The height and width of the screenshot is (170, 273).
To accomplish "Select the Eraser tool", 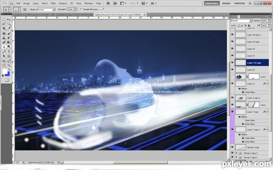I will click(x=4, y=42).
